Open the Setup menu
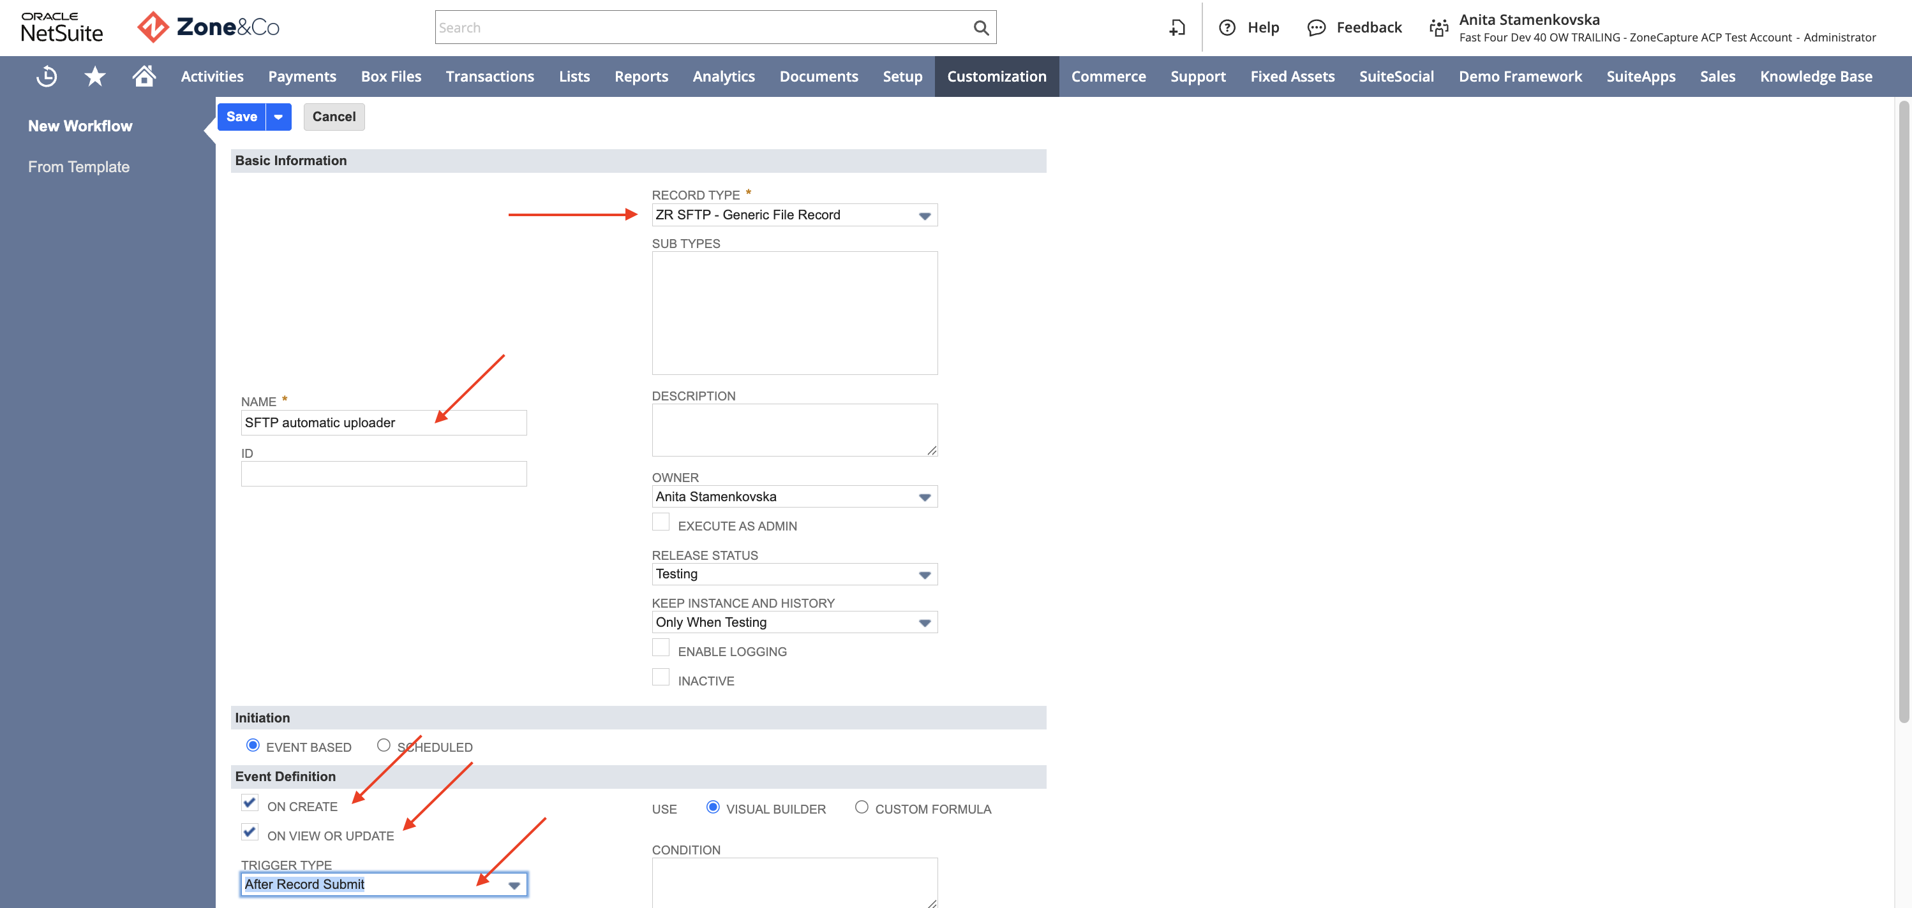Screen dimensions: 1912x908 pos(902,77)
